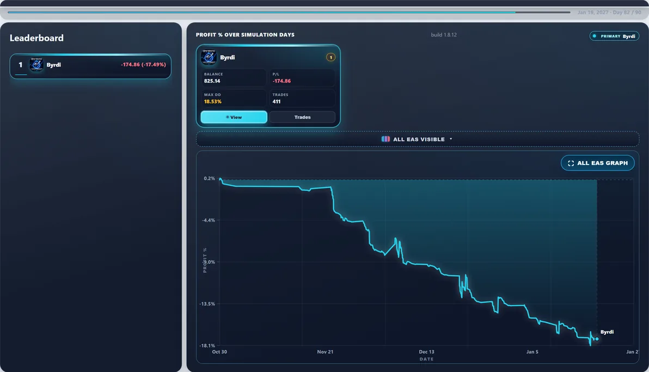Image resolution: width=649 pixels, height=372 pixels.
Task: Click the Leaderboard heading
Action: [36, 38]
